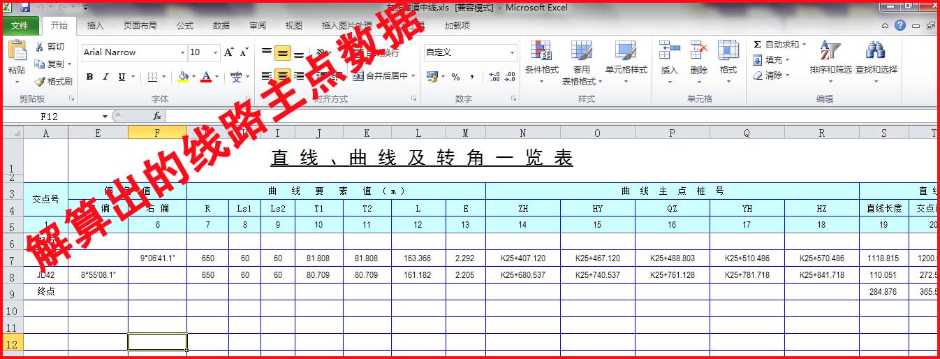This screenshot has width=940, height=359.
Task: Click the phonetic guide (wén) icon
Action: pyautogui.click(x=236, y=76)
